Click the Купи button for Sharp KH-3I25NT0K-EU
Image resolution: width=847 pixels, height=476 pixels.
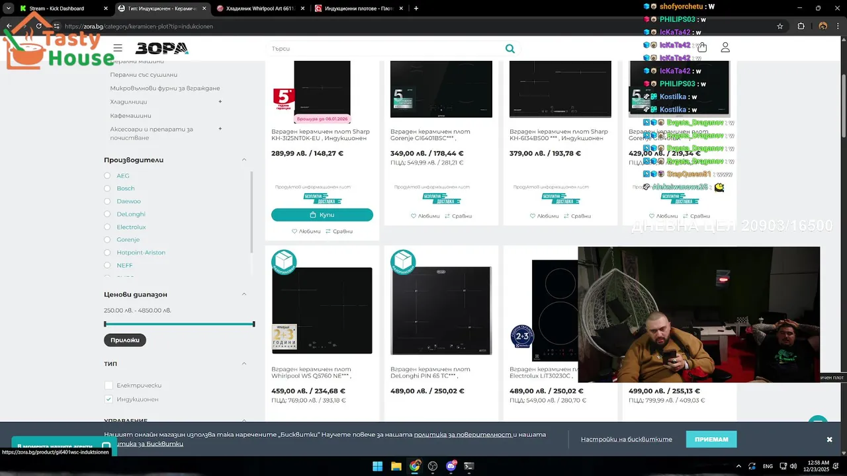coord(322,215)
